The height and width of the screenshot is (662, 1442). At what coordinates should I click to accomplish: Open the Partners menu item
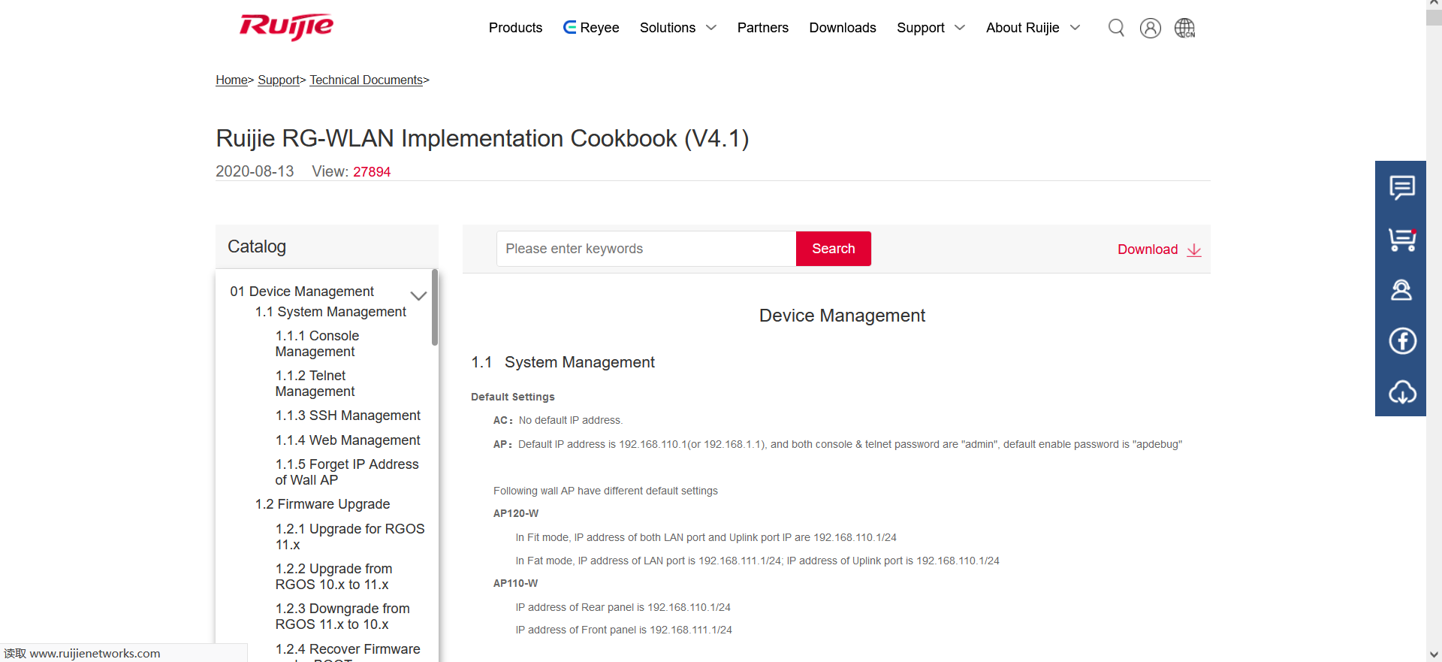click(762, 28)
